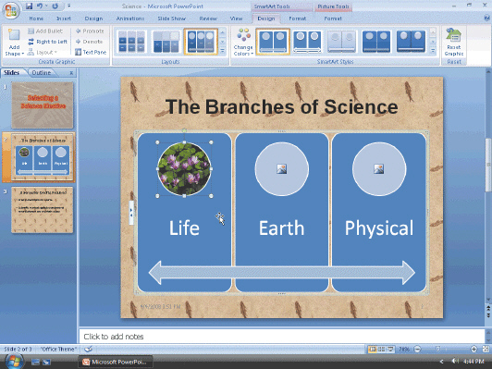Open the Change Colors dropdown
The image size is (492, 369).
[243, 42]
